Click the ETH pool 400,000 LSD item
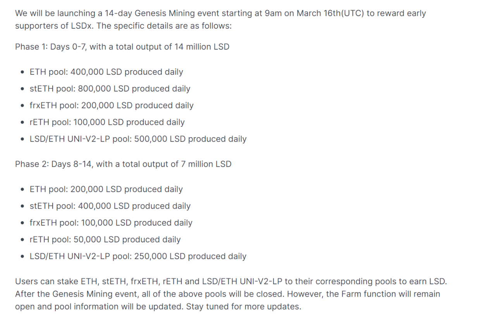This screenshot has height=323, width=483. tap(107, 72)
